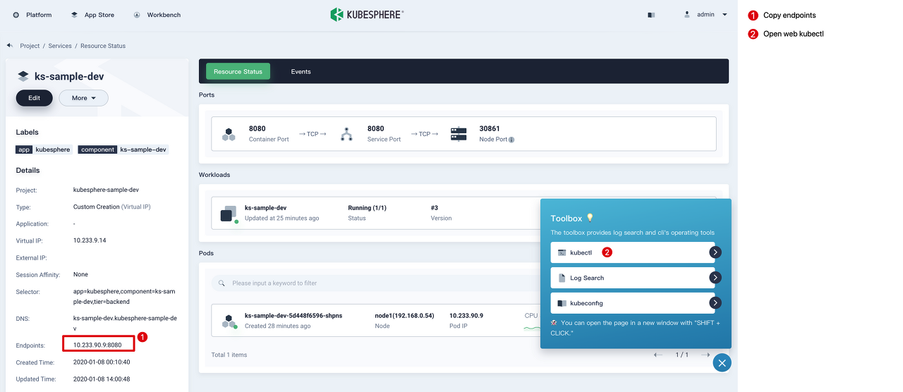Click the 30861 Node Port value
The width and height of the screenshot is (903, 392).
tap(490, 128)
